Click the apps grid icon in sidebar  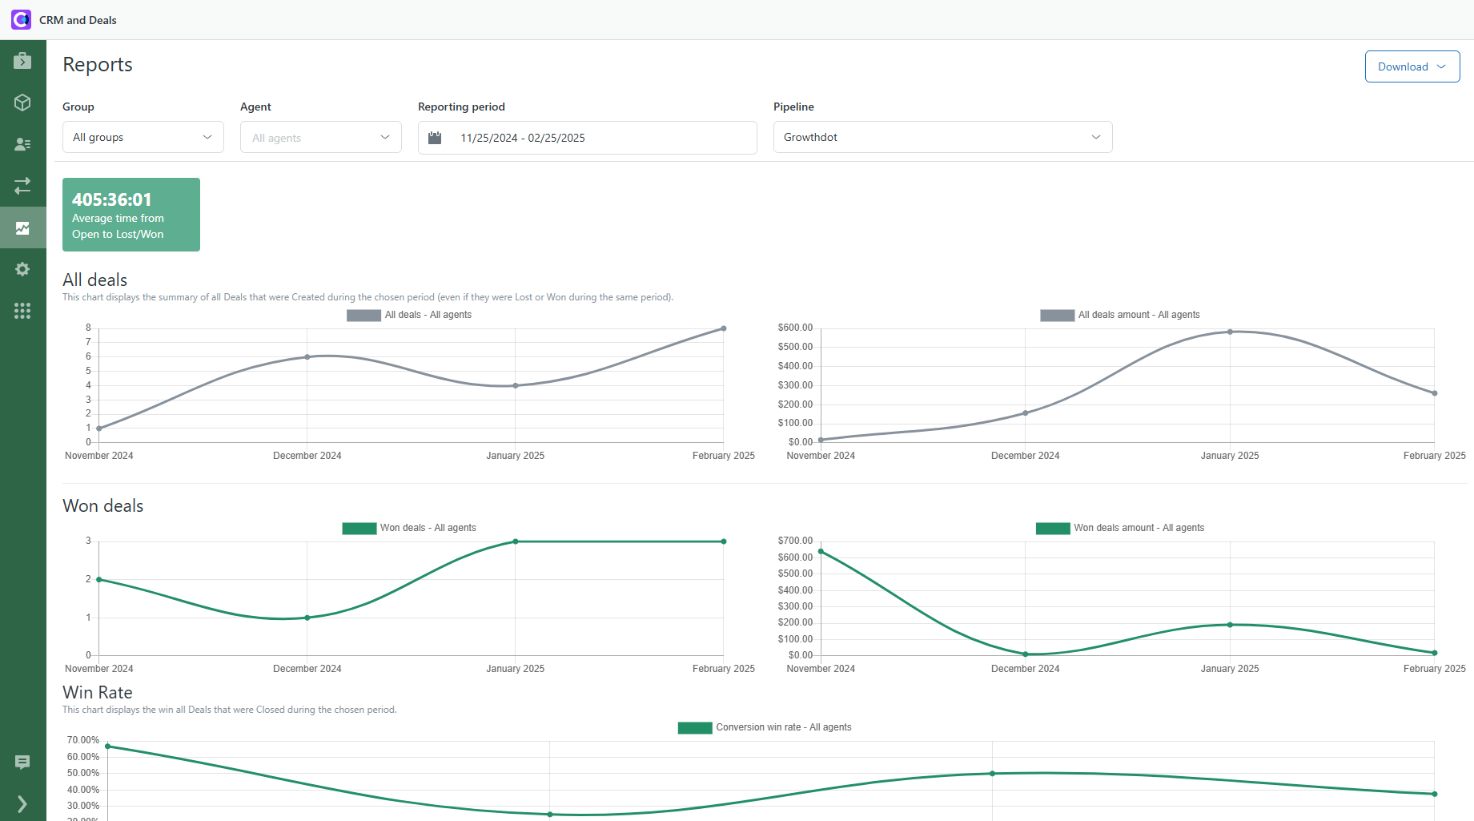point(22,311)
